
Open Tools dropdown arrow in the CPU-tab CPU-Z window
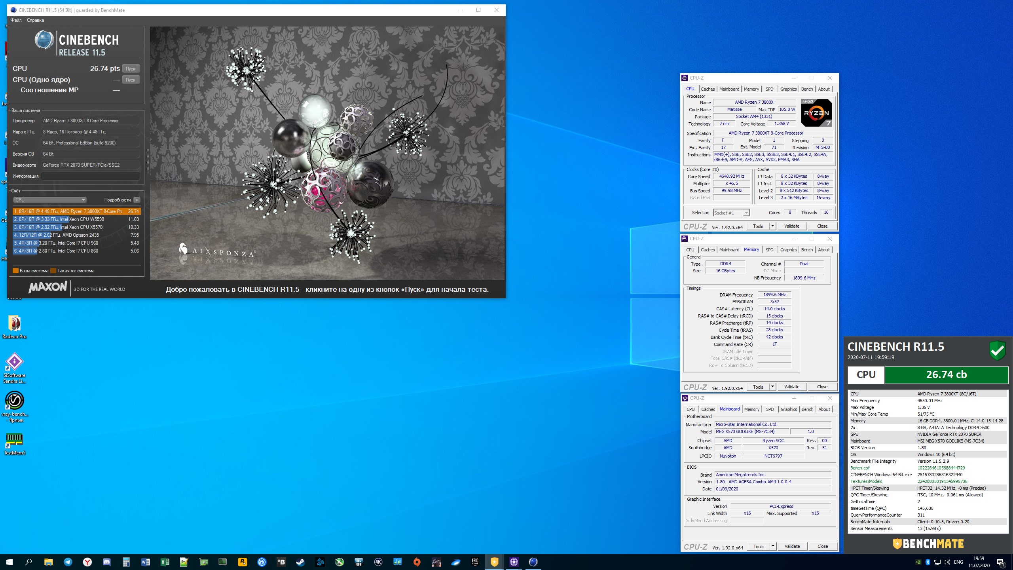772,226
